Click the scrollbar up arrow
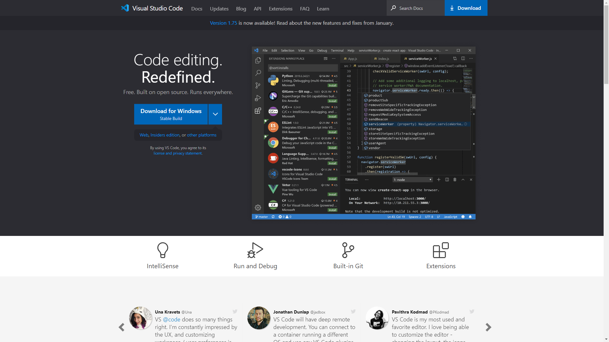This screenshot has width=609, height=342. [x=606, y=3]
